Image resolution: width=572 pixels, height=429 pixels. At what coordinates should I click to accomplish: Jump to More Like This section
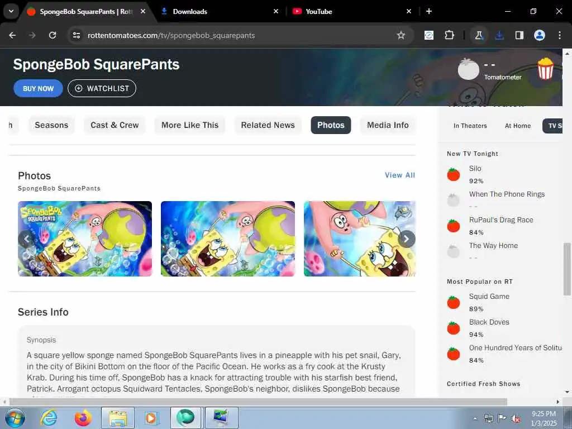coord(190,125)
